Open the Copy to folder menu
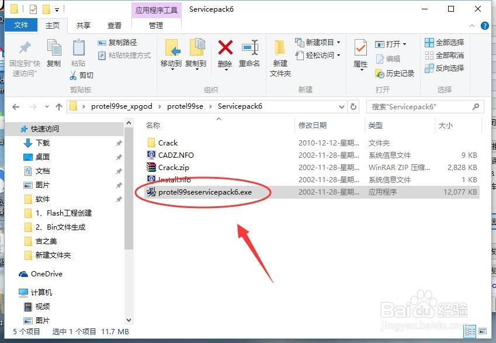 coord(196,54)
